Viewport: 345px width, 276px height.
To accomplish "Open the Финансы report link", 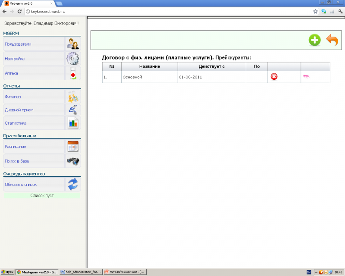I will [13, 97].
